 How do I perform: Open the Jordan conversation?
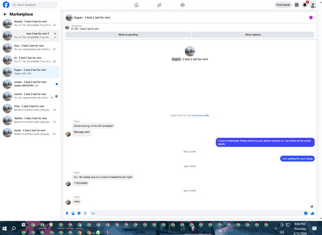[30, 84]
